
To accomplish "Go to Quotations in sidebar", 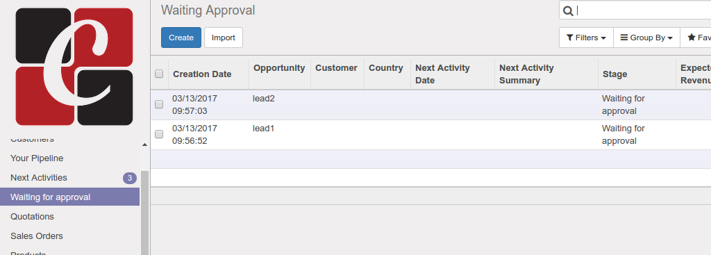I will point(32,216).
